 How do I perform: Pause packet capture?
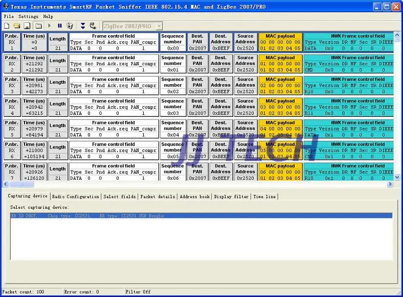point(60,26)
